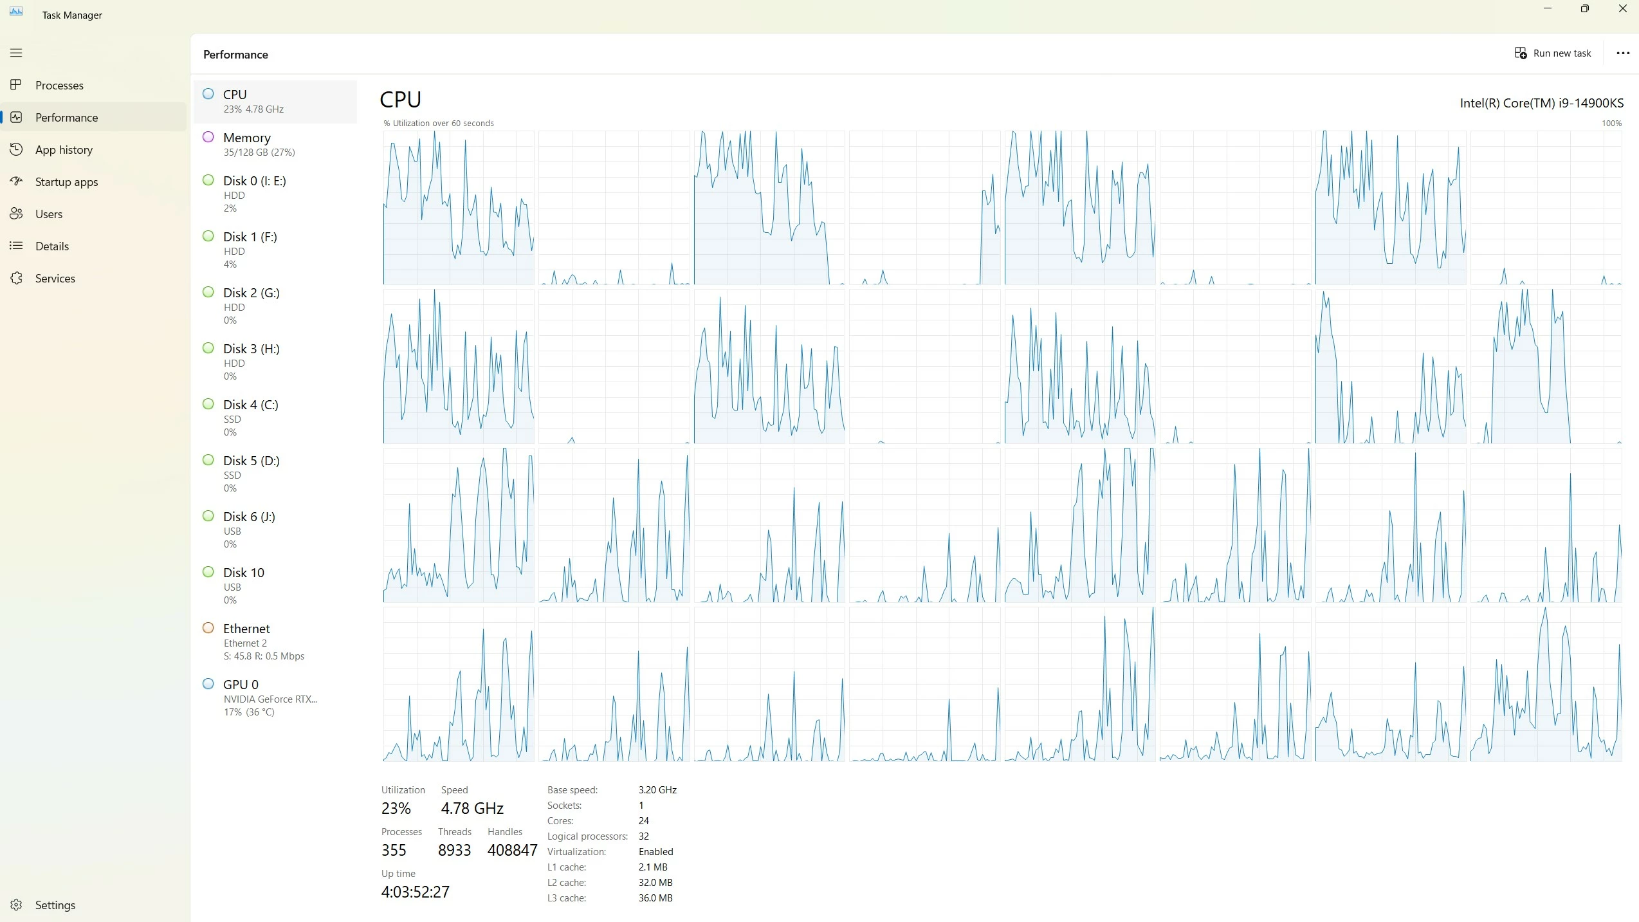Click the Details list icon
The image size is (1639, 922).
pos(16,246)
